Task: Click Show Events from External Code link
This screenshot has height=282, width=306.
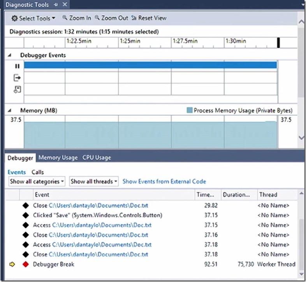Action: pos(164,182)
